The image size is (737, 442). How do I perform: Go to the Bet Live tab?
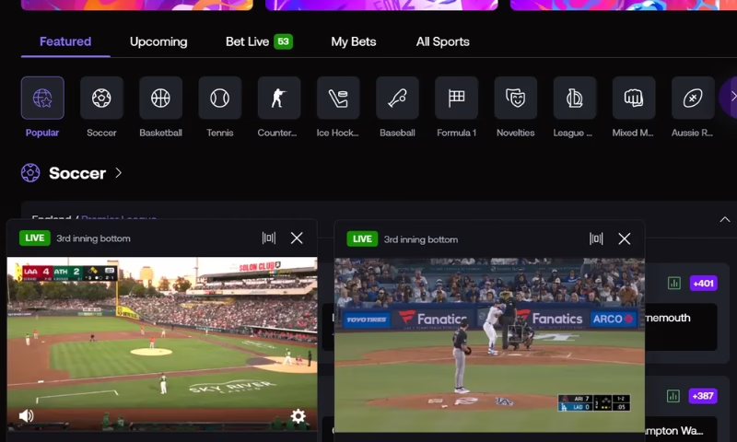(259, 41)
